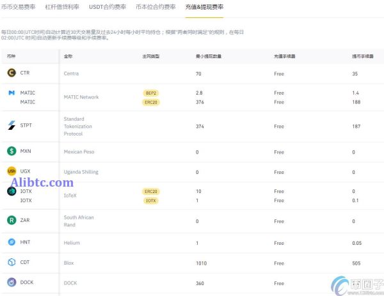Click the 主网类型 column header

(151, 56)
